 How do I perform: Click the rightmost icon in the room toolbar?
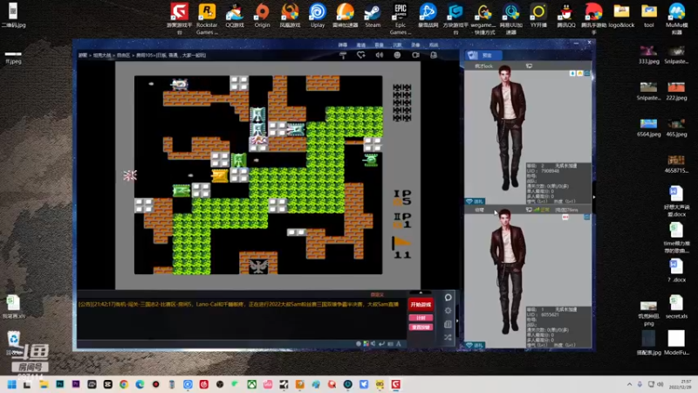click(x=434, y=55)
